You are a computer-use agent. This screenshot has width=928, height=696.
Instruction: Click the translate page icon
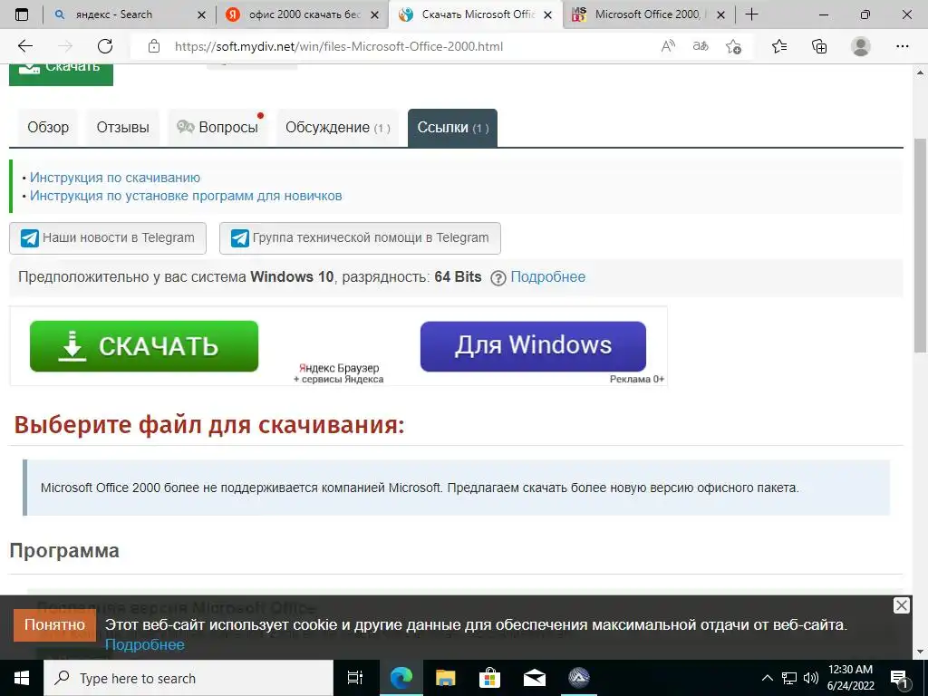click(701, 46)
